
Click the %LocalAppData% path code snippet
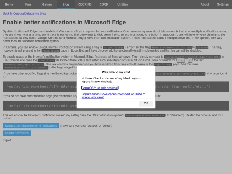(x=192, y=57)
